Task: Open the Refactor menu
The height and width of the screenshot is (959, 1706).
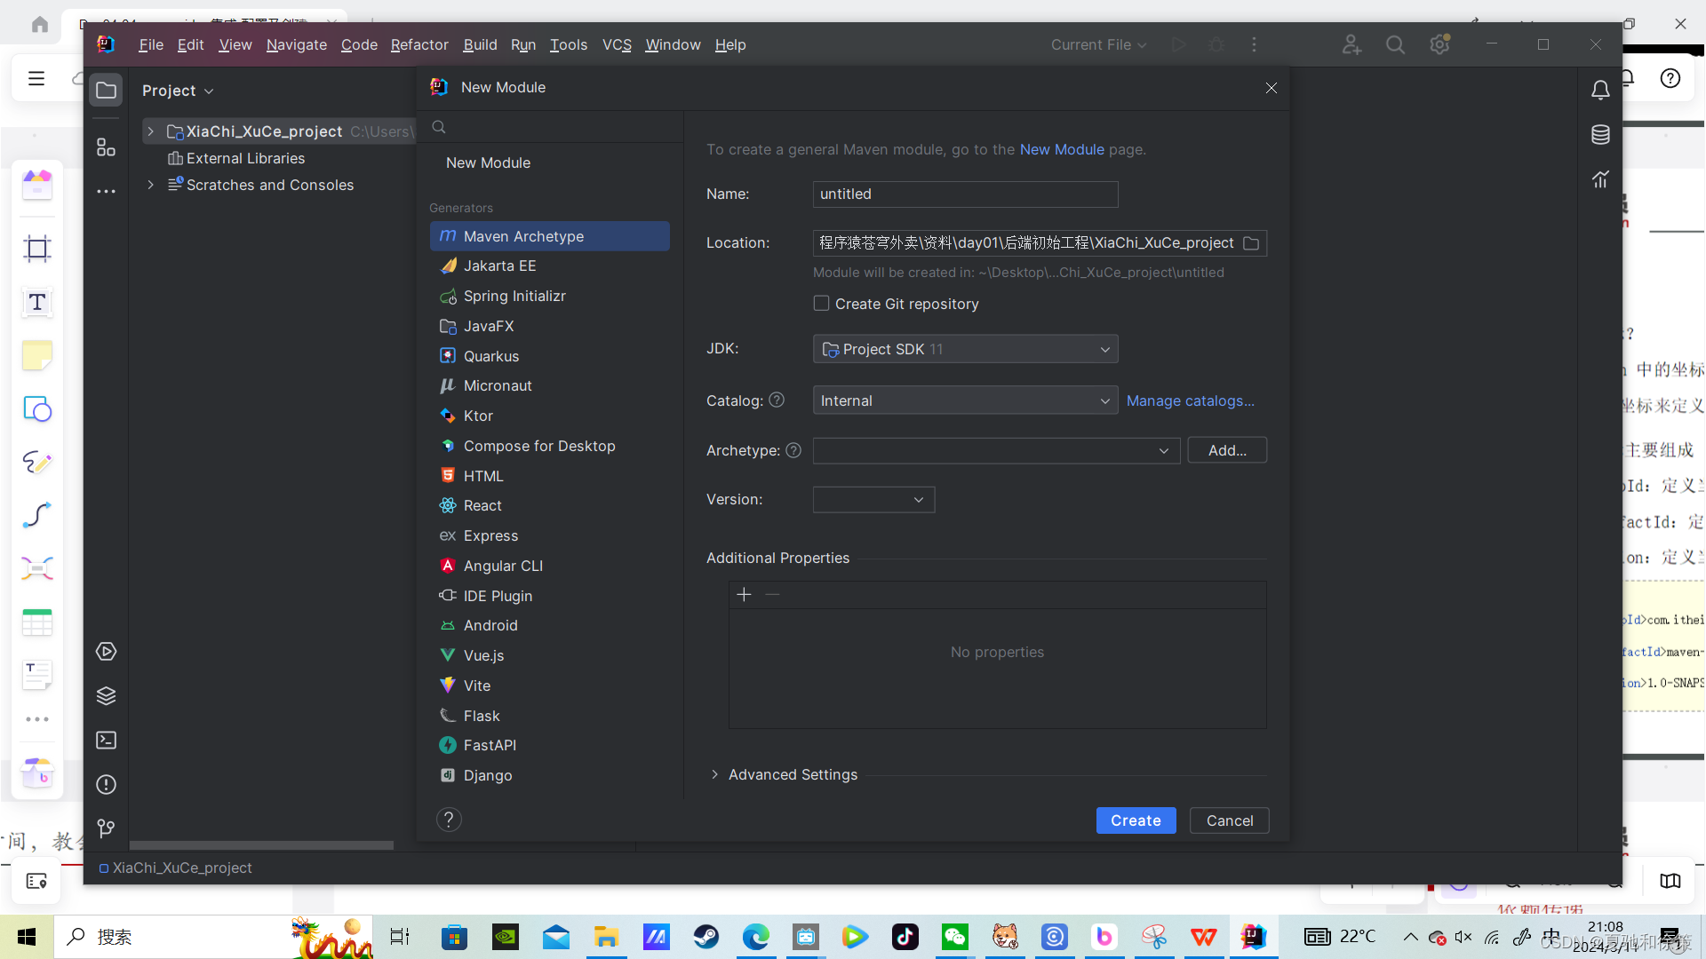Action: click(x=419, y=44)
